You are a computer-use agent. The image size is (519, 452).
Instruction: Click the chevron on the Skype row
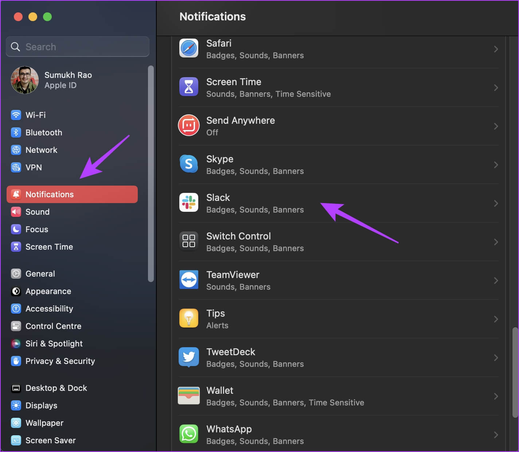pyautogui.click(x=496, y=165)
